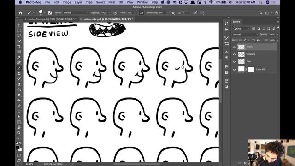Select the Rectangle shape tool
Screen dimensions: 295x166
pos(19,122)
